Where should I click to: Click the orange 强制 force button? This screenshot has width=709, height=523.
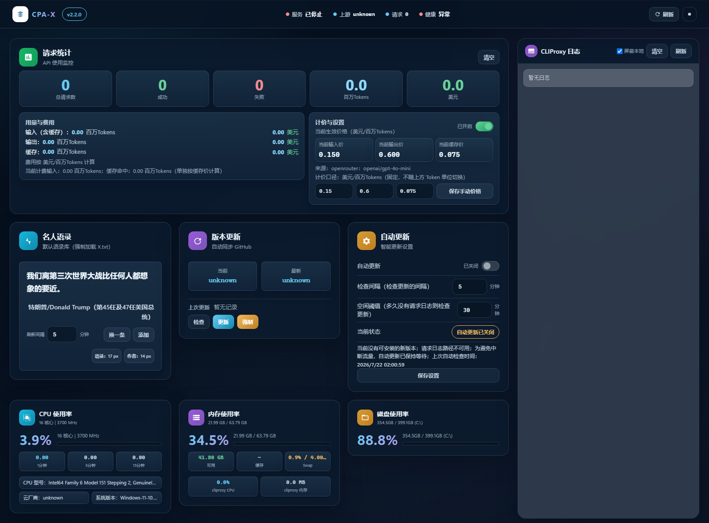click(x=248, y=322)
